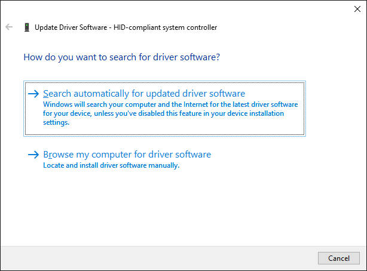The width and height of the screenshot is (367, 271).
Task: Close the Update Driver Software dialog
Action: coord(357,9)
